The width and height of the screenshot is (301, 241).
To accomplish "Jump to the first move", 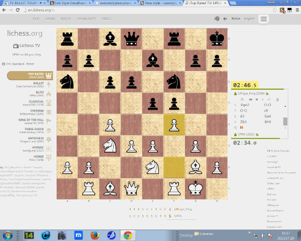I will pos(250,99).
